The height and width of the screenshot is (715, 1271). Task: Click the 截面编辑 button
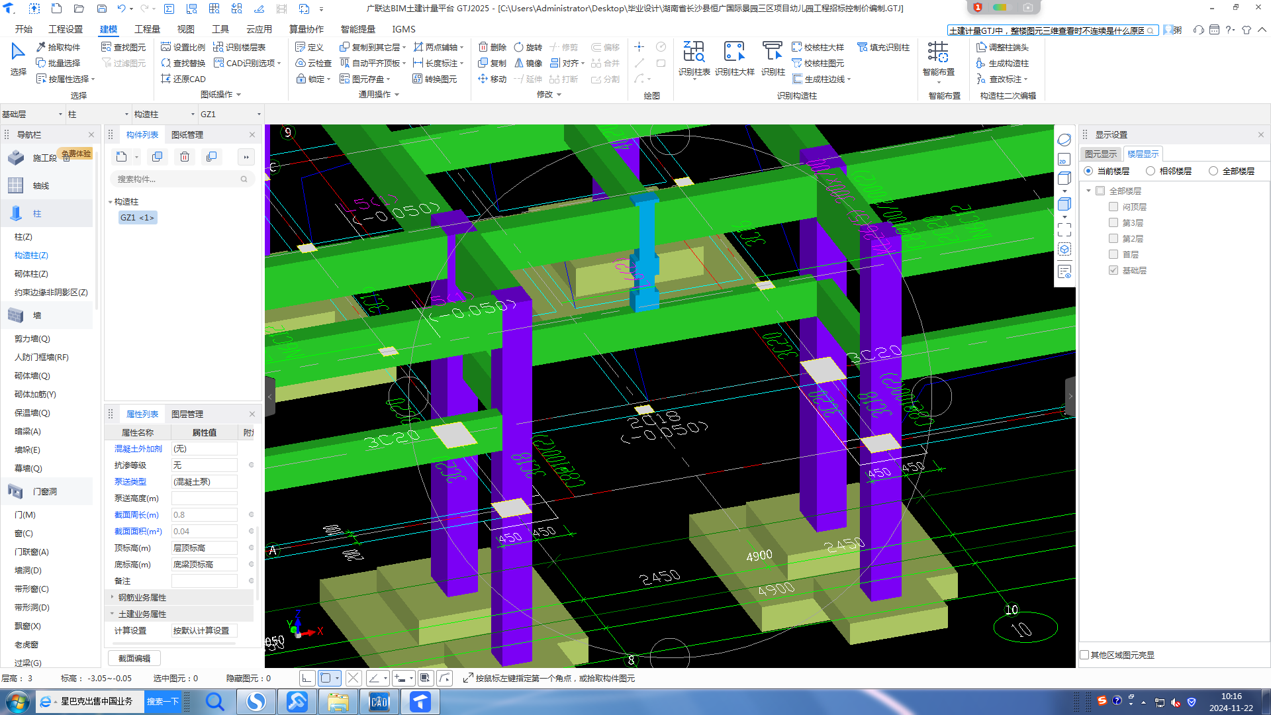coord(134,658)
